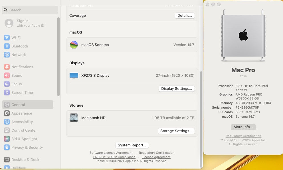
Task: Open Wi-Fi settings from the sidebar
Action: coord(7,38)
